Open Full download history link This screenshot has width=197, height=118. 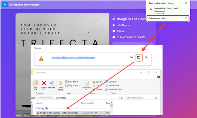tap(158, 18)
